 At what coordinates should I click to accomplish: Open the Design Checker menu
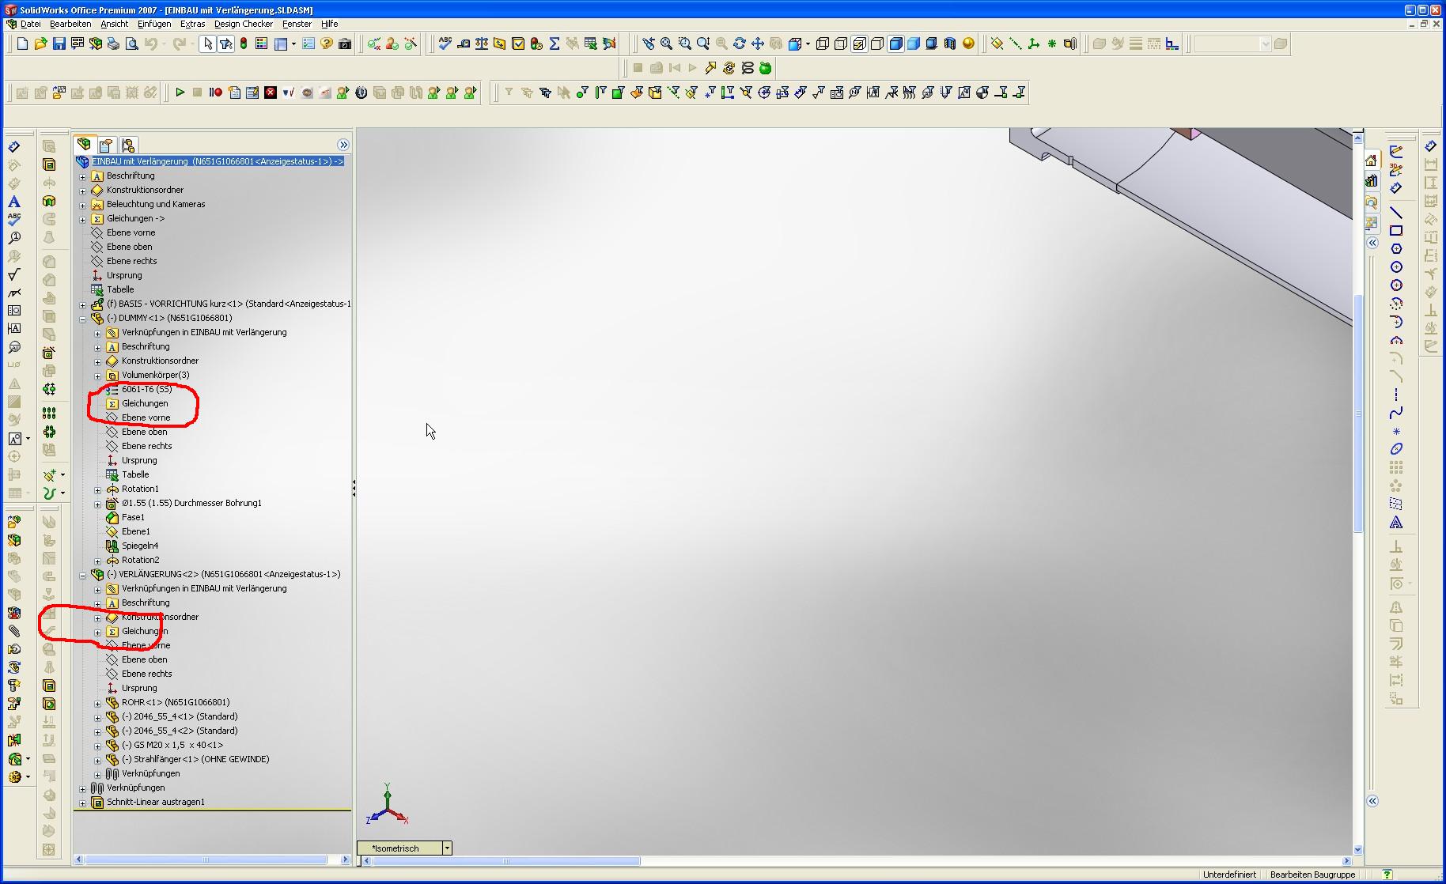244,24
